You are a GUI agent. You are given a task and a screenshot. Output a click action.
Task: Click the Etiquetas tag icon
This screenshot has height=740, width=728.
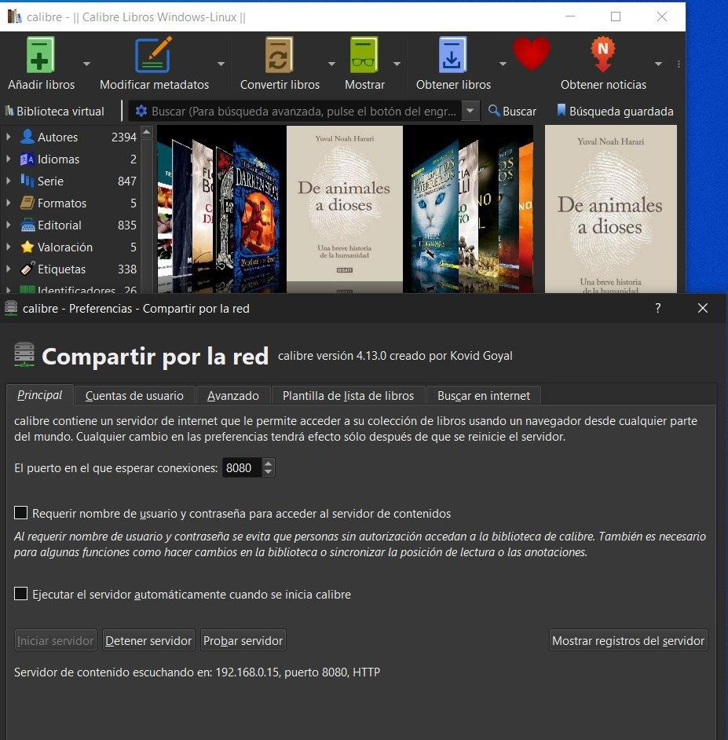pyautogui.click(x=27, y=269)
